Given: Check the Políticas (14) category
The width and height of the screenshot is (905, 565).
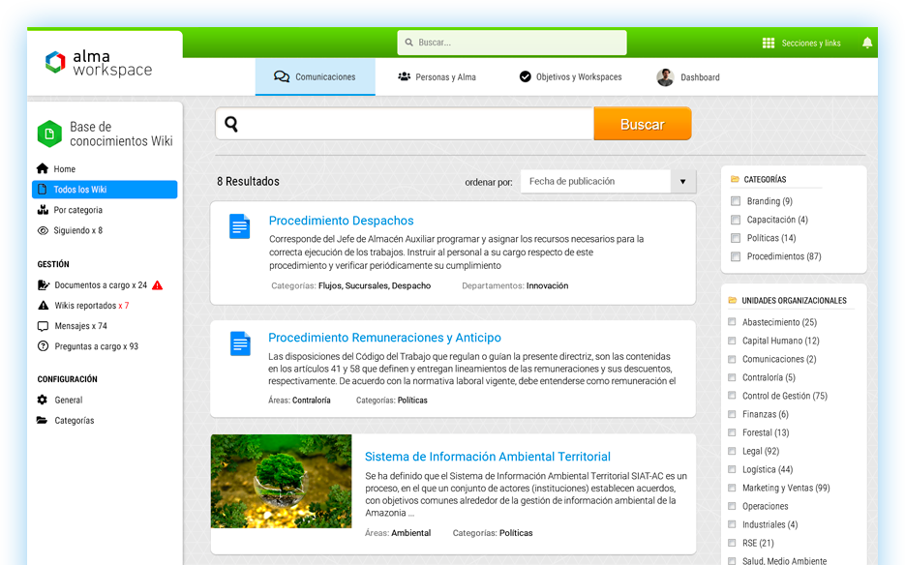Looking at the screenshot, I should pos(736,238).
